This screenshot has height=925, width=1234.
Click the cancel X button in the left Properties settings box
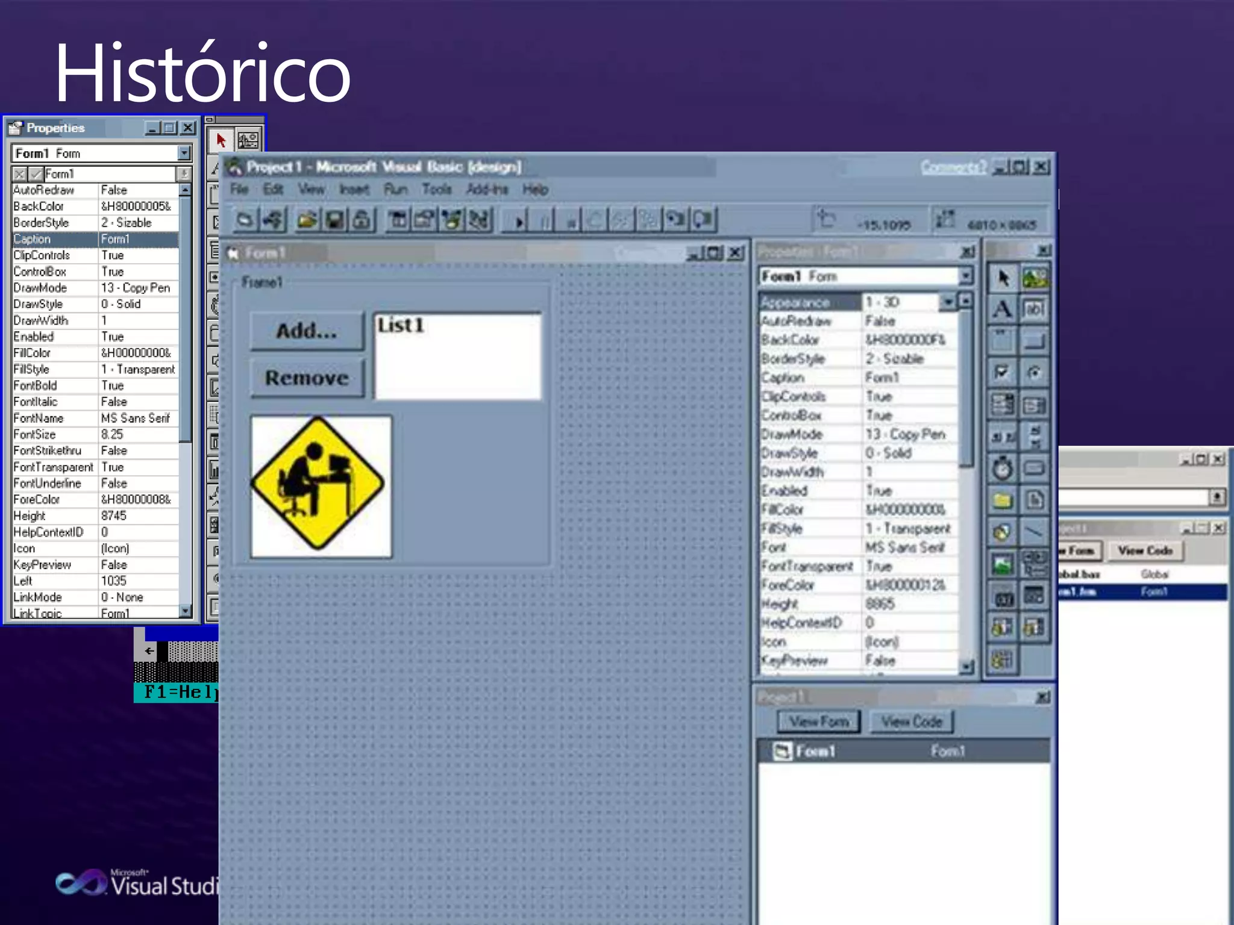click(19, 174)
